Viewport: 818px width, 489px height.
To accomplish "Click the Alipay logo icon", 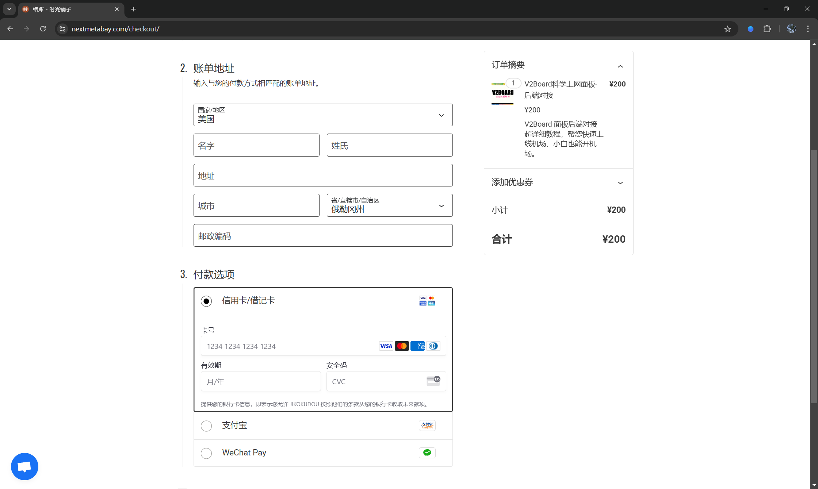I will click(427, 426).
